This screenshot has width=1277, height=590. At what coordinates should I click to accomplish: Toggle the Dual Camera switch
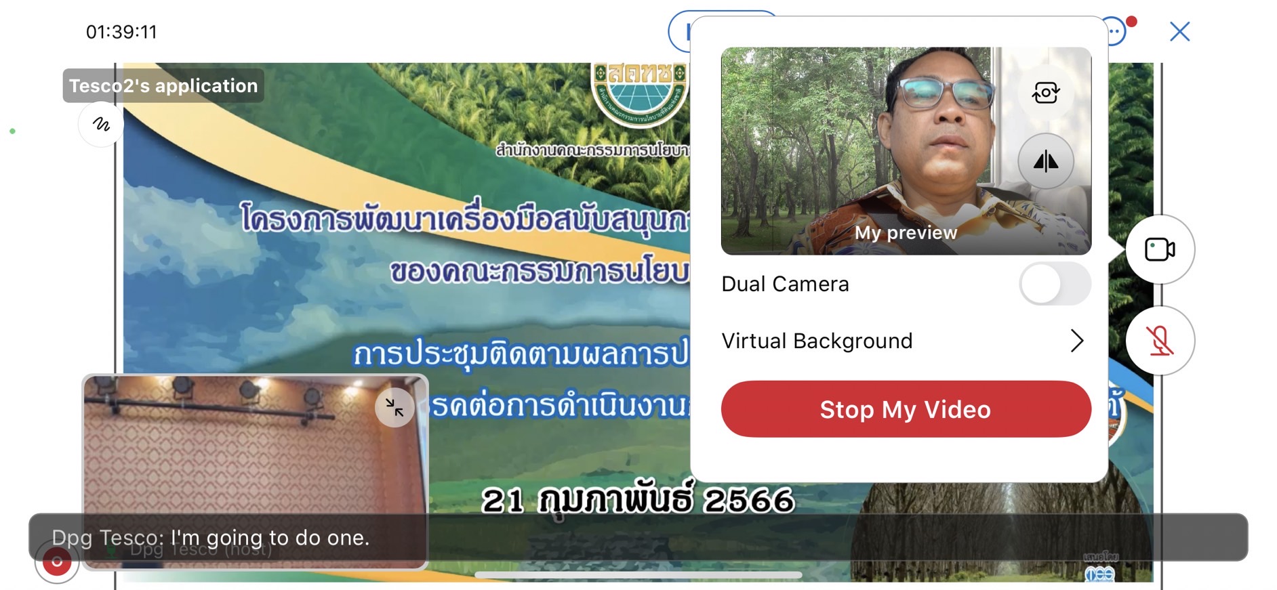[x=1055, y=284]
